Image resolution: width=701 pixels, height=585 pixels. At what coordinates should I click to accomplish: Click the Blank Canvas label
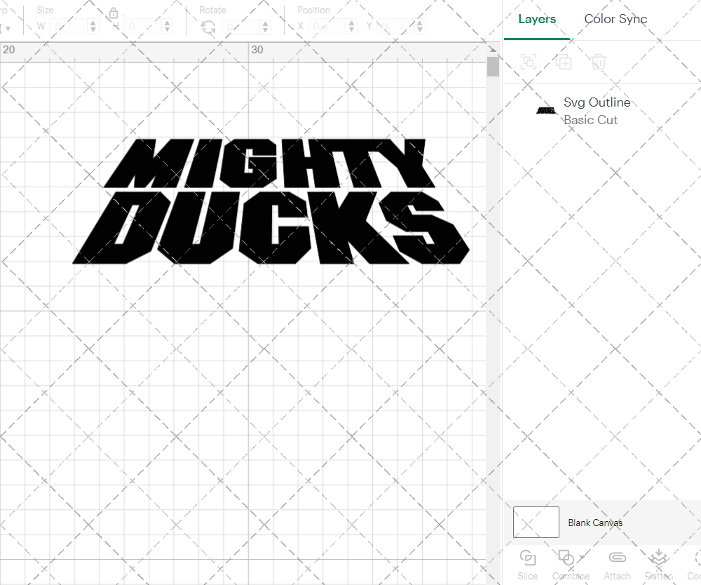[x=595, y=523]
